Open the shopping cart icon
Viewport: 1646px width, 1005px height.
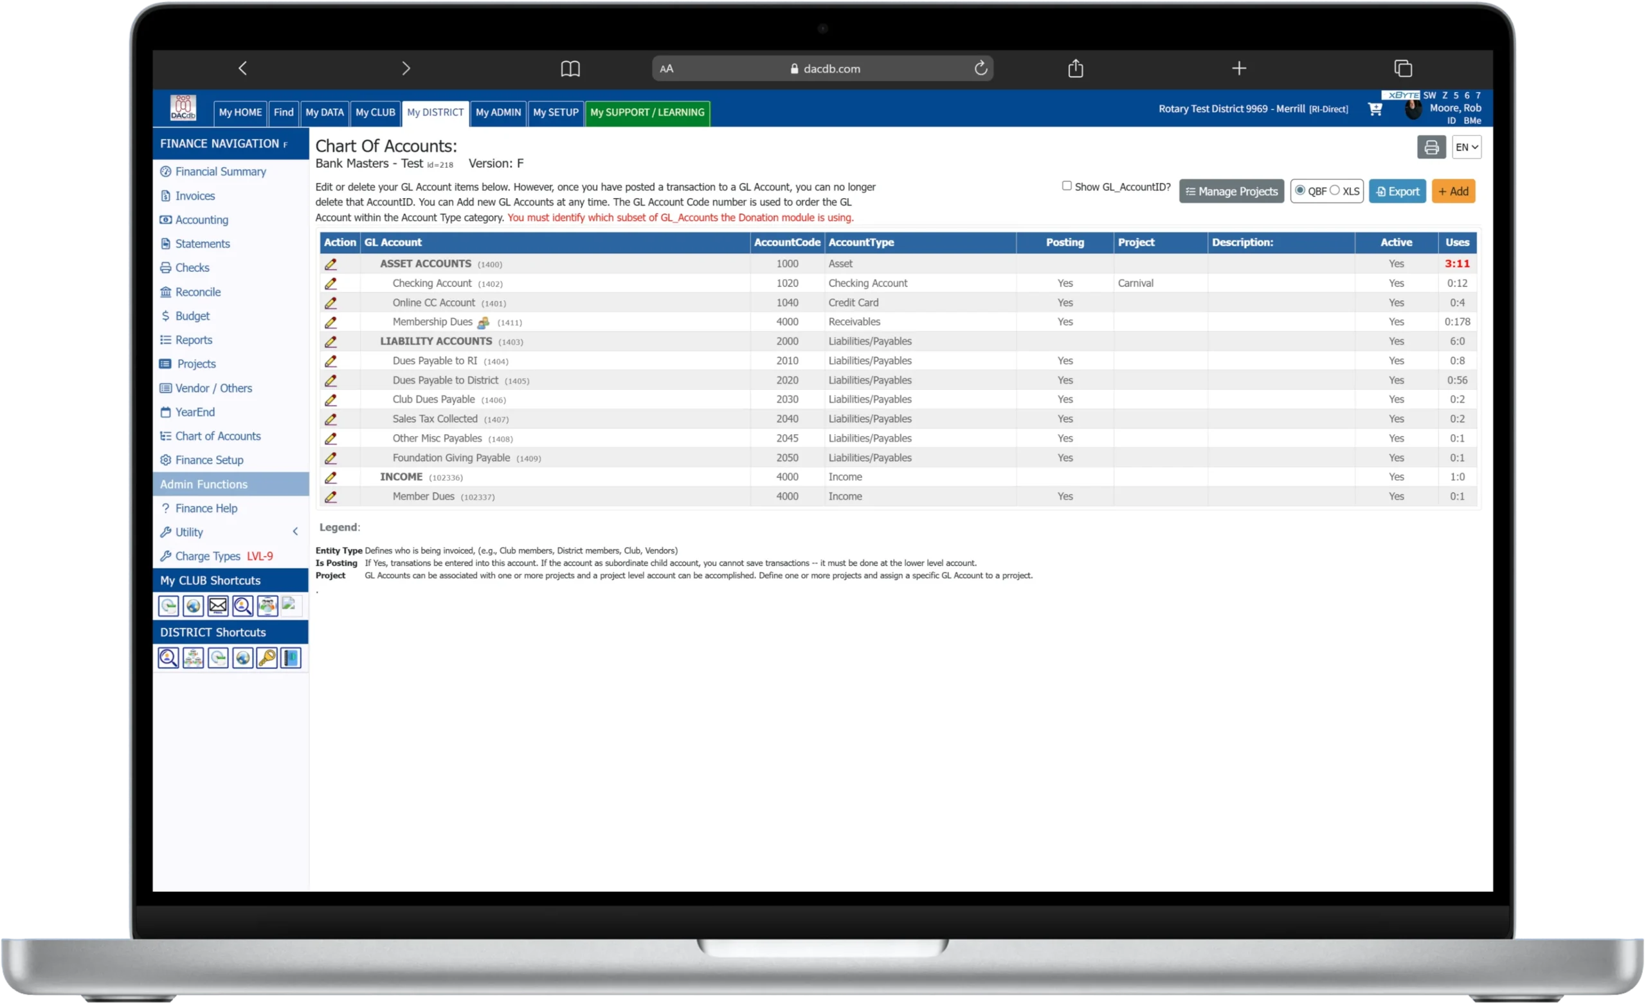1375,109
